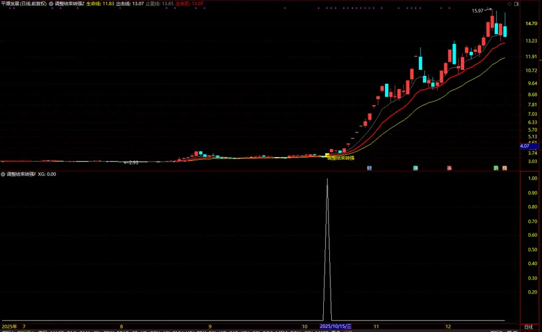Viewport: 542px width, 332px height.
Task: Click the blue 财 event marker
Action: 370,168
